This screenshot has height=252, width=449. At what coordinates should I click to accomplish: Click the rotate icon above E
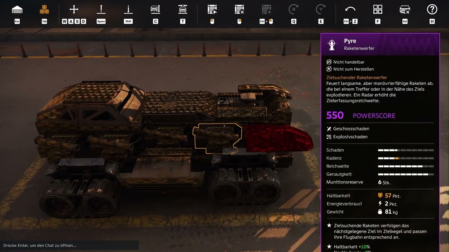click(x=321, y=9)
